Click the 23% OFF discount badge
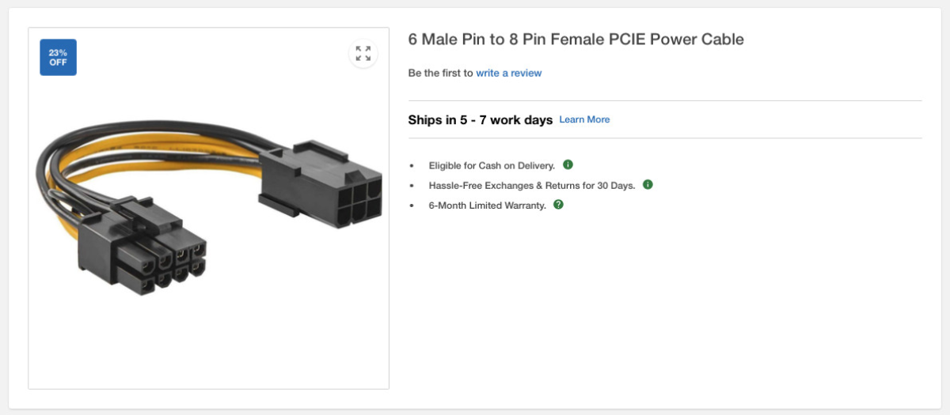 (x=58, y=58)
